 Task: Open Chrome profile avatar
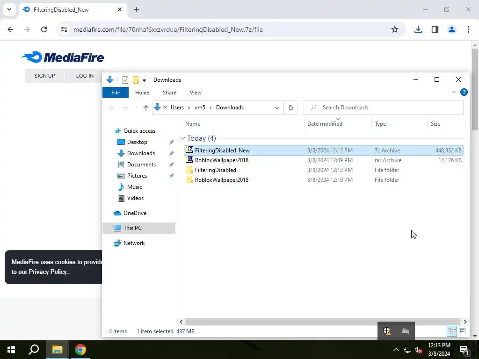[x=452, y=29]
